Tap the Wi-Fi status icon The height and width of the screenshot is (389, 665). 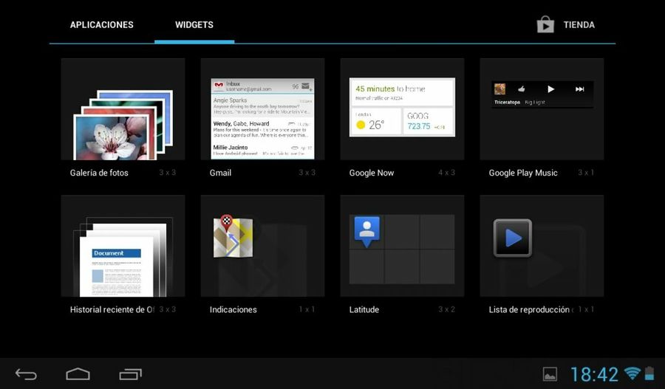632,373
